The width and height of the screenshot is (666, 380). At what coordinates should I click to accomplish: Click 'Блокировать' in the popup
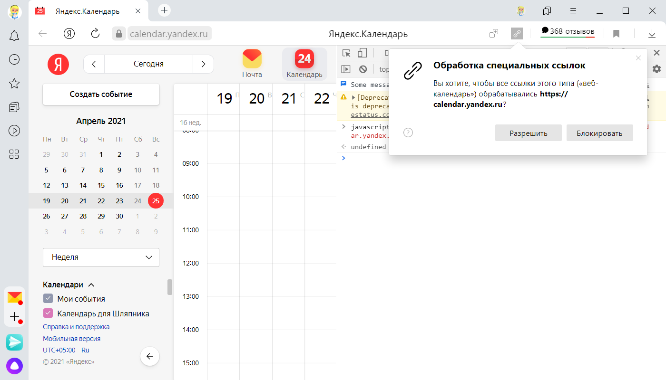[x=599, y=133]
